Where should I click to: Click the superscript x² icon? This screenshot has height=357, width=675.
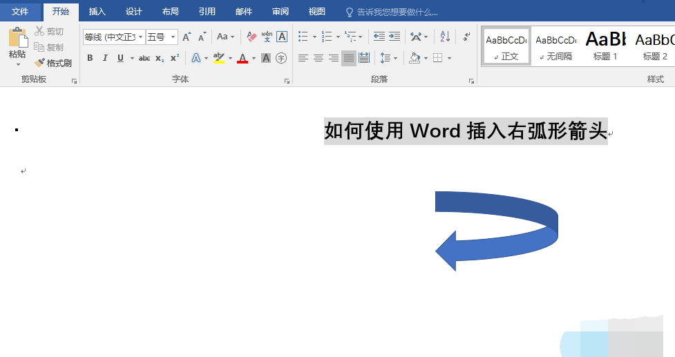point(175,58)
